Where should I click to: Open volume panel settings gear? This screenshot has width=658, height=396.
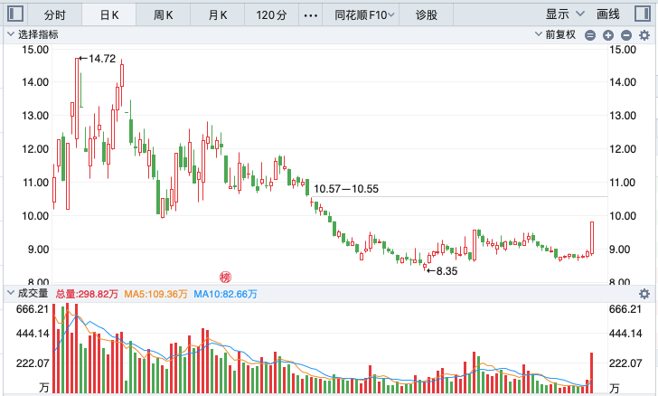644,294
